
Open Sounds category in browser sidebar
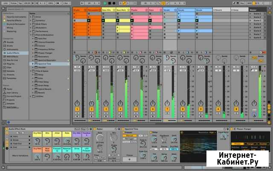9,42
